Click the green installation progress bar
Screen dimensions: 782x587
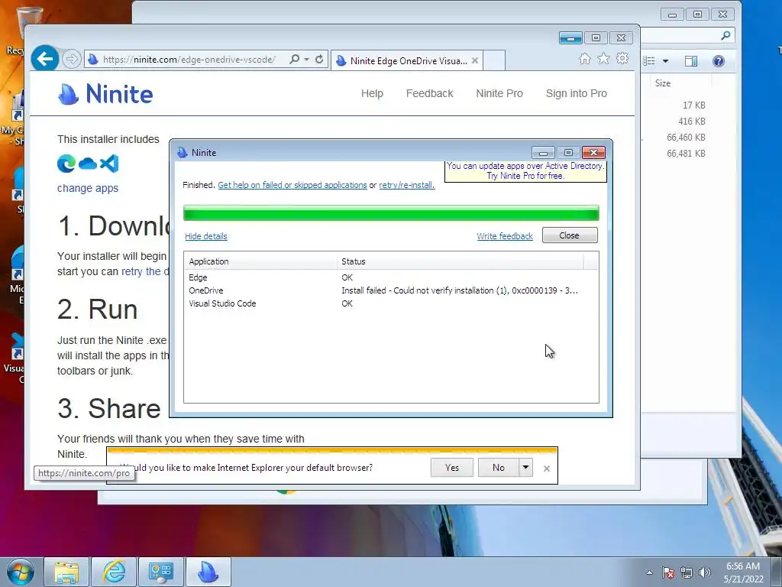(x=391, y=213)
